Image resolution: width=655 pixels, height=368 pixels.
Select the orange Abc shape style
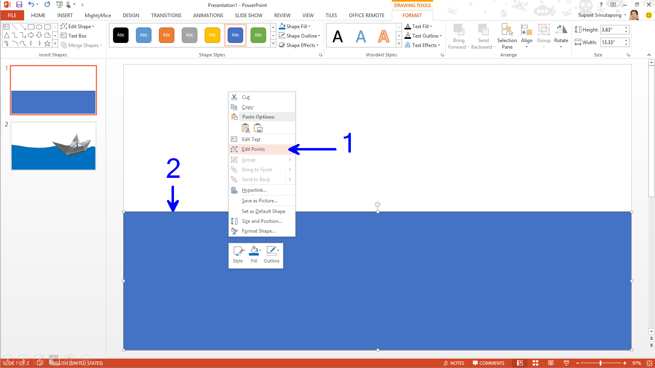click(167, 35)
